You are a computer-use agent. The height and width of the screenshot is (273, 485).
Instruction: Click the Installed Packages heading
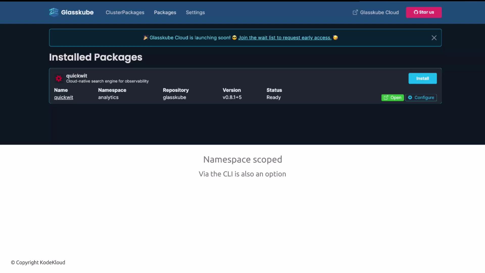(x=96, y=57)
